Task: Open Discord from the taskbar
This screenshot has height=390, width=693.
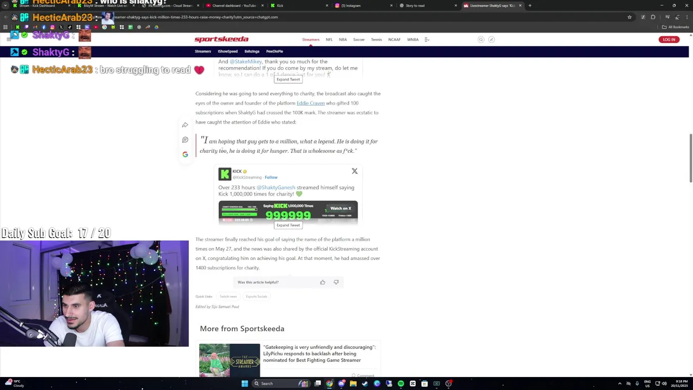Action: pyautogui.click(x=342, y=383)
